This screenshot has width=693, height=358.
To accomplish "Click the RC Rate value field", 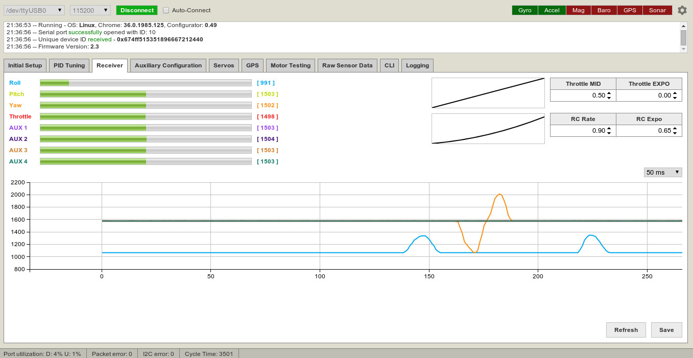I will tap(583, 131).
